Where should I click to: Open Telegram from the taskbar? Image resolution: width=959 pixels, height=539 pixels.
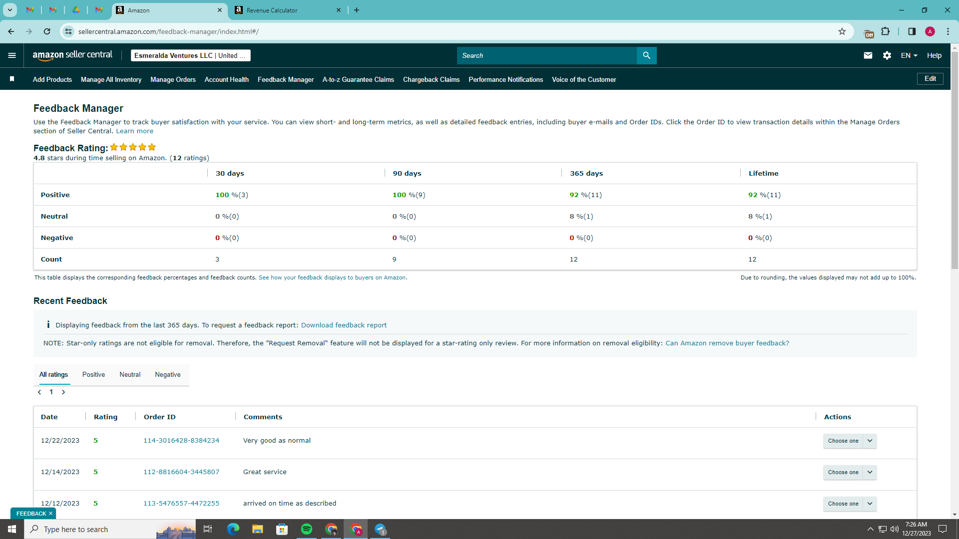[x=381, y=529]
